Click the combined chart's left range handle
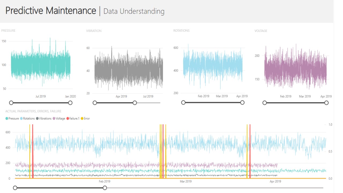 15,188
